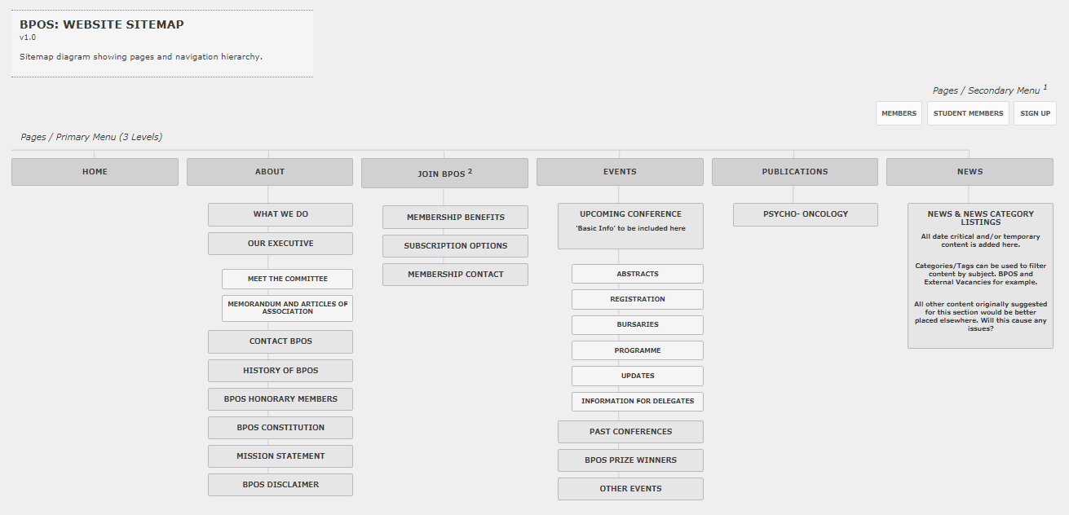This screenshot has height=515, width=1069.
Task: Click the MEET THE COMMITTEE sub-page
Action: coord(287,279)
